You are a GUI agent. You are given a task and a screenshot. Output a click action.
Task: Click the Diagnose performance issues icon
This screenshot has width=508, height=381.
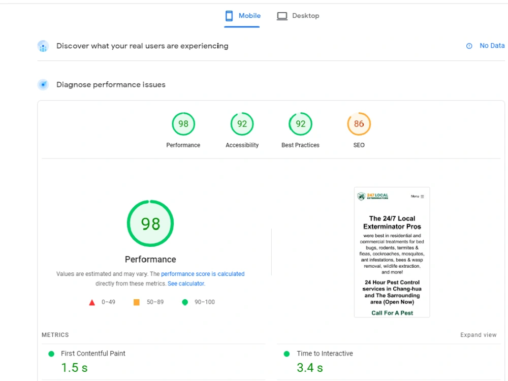tap(43, 84)
